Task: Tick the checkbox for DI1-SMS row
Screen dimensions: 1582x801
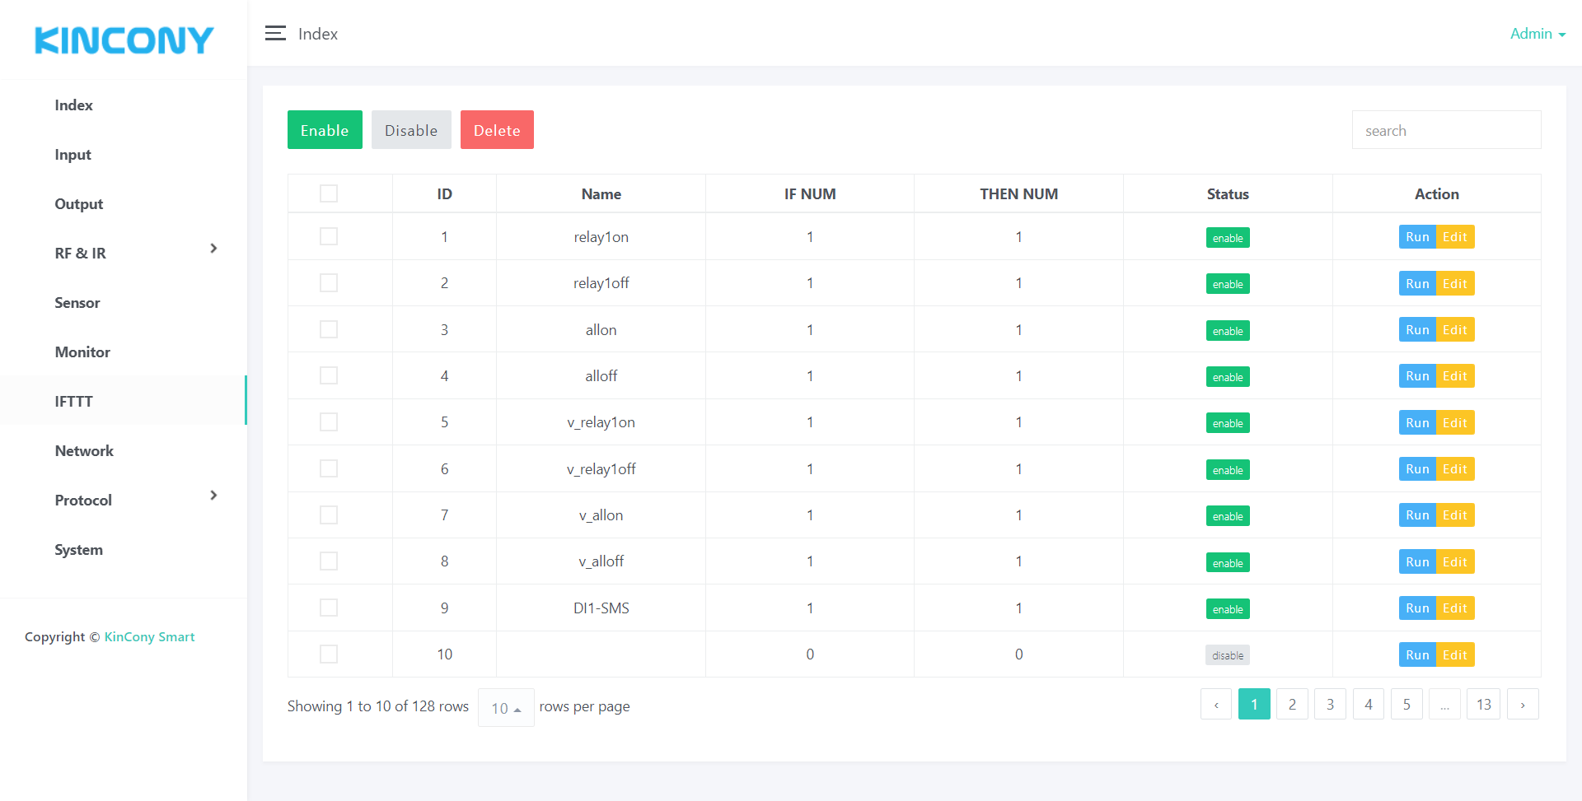Action: point(329,608)
